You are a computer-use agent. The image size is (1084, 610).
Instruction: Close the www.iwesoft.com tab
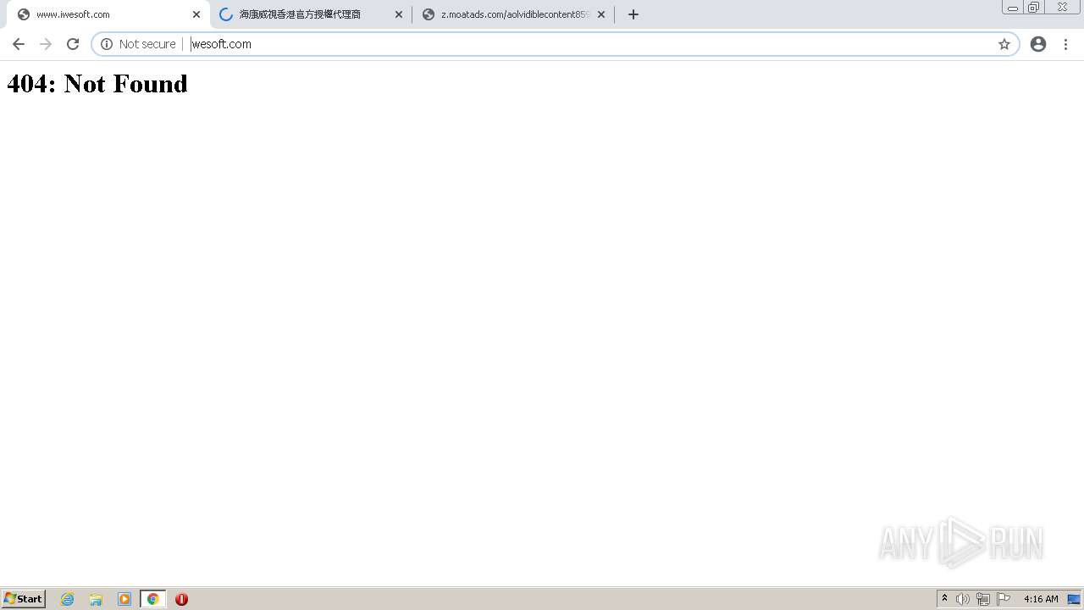click(196, 14)
